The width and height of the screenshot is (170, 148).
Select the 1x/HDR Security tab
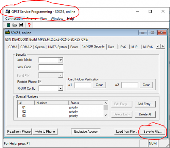(93, 47)
